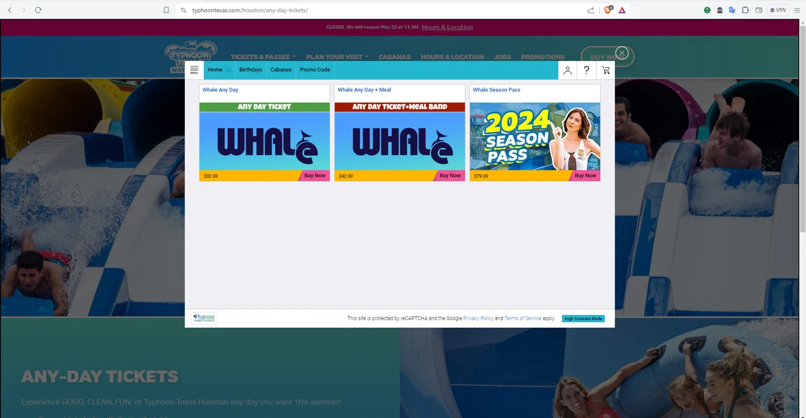
Task: Click the Whale Season Pass title
Action: coord(496,90)
